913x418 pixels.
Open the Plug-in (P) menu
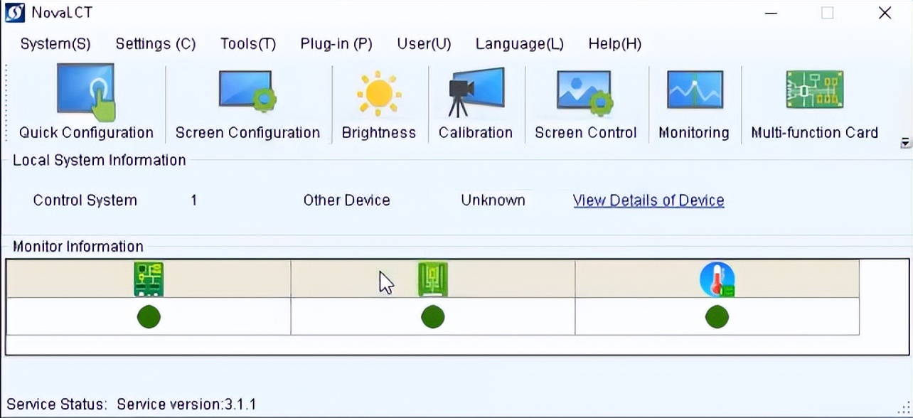pos(336,44)
